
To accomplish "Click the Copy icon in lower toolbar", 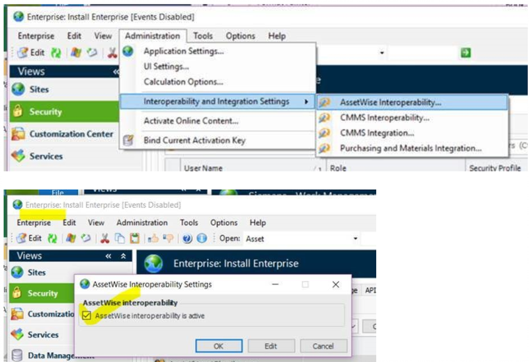I will pos(120,238).
